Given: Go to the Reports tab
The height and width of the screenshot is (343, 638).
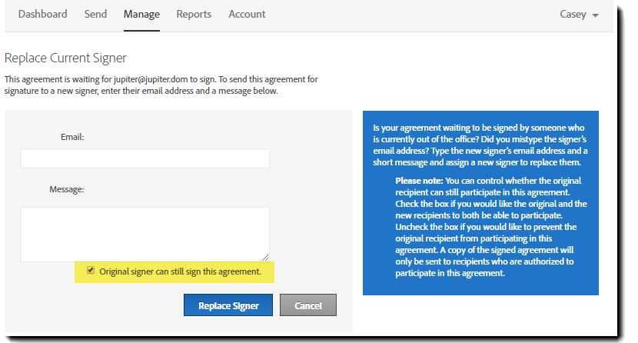Looking at the screenshot, I should (x=194, y=14).
